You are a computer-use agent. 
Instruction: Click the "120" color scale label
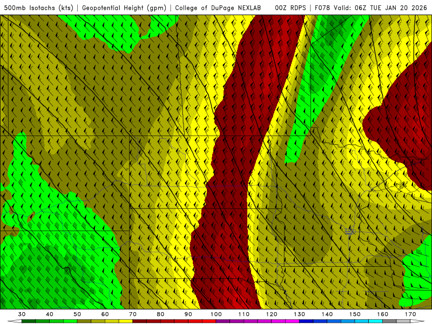pos(272,314)
